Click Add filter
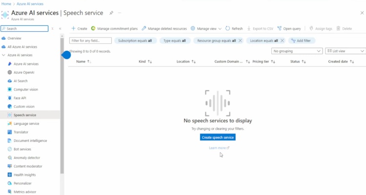Image resolution: width=366 pixels, height=195 pixels. (302, 40)
